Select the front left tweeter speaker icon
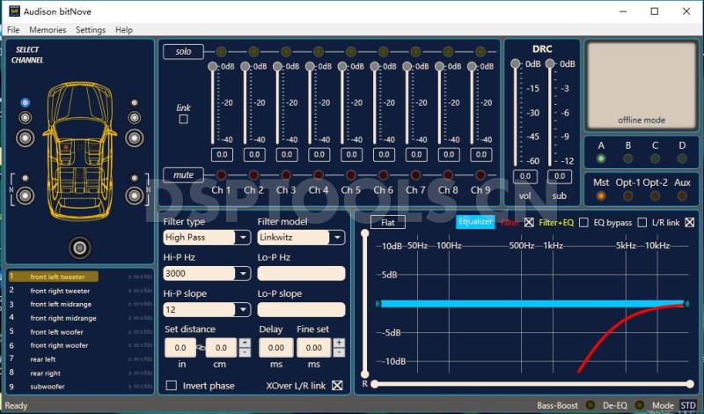704x414 pixels. pos(26,103)
